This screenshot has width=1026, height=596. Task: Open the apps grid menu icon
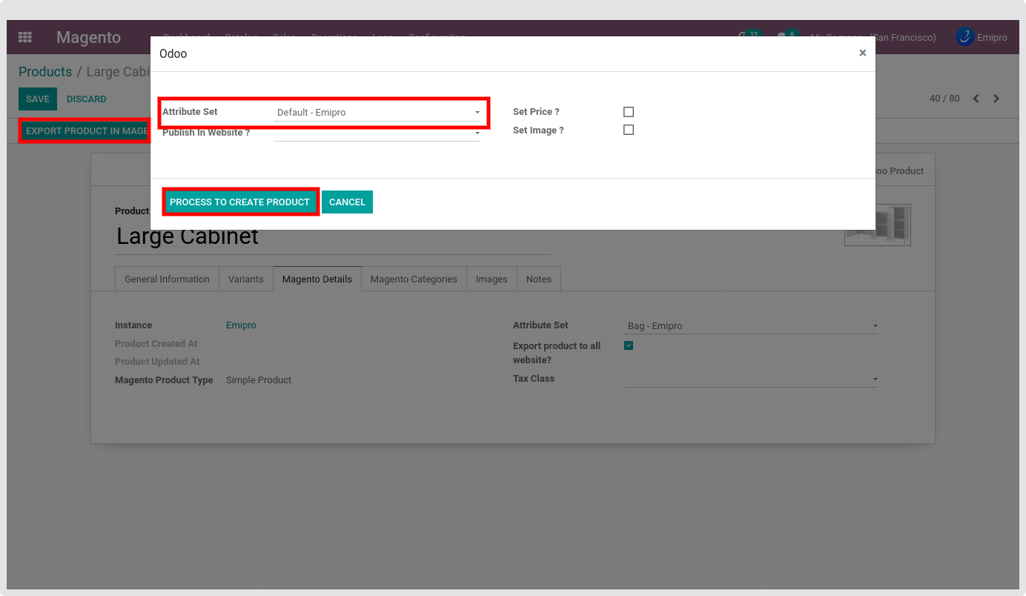25,37
